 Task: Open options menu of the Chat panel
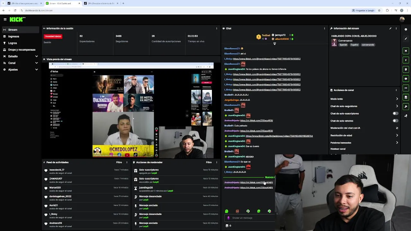324,28
